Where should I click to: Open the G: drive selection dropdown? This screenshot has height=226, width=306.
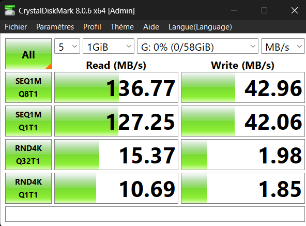point(197,47)
